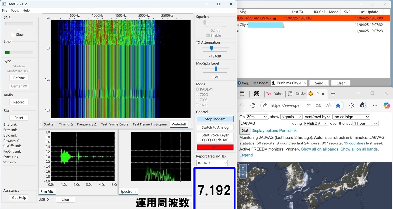Start the Voice Keyer CQ message
Image resolution: width=393 pixels, height=209 pixels.
pos(215,137)
